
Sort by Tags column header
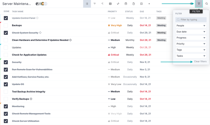pos(159,12)
